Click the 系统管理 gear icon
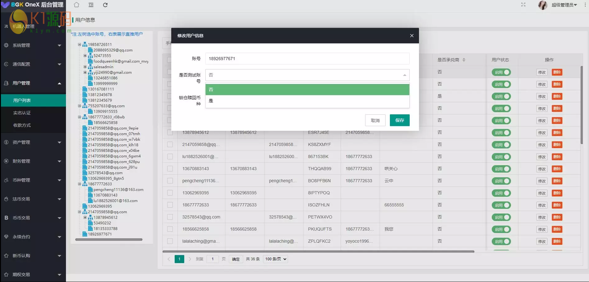The height and width of the screenshot is (282, 589). (6, 45)
